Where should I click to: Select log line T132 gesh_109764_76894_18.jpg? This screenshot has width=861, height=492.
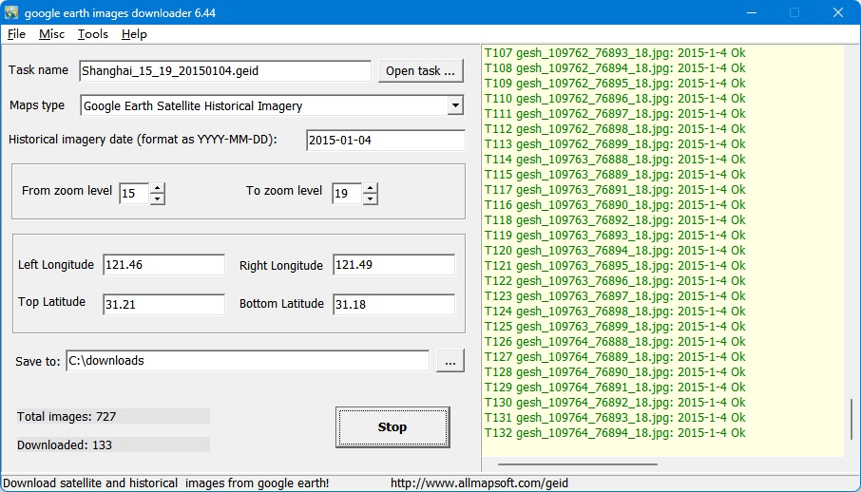615,433
